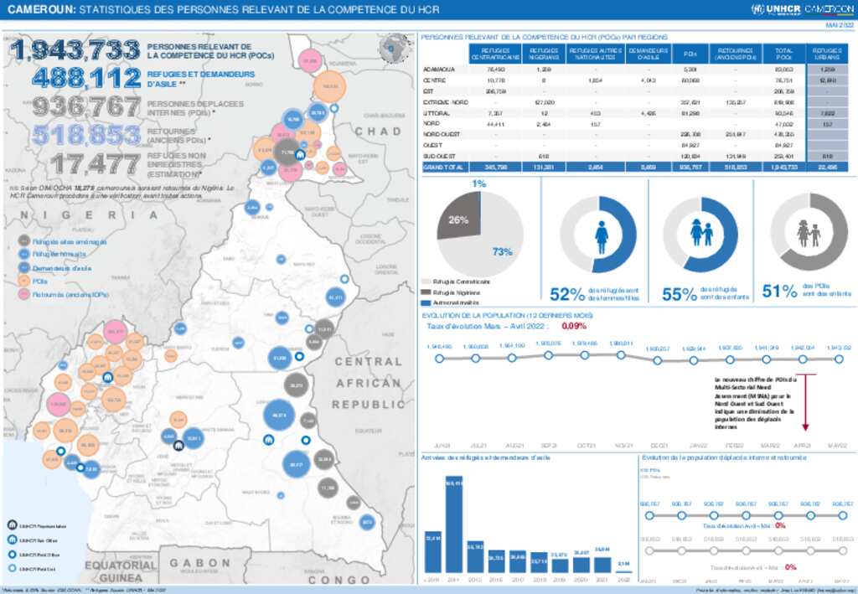858x594 pixels.
Task: Click the 'REFUGIES CENTRAFRICAINS' column header
Action: [495, 54]
